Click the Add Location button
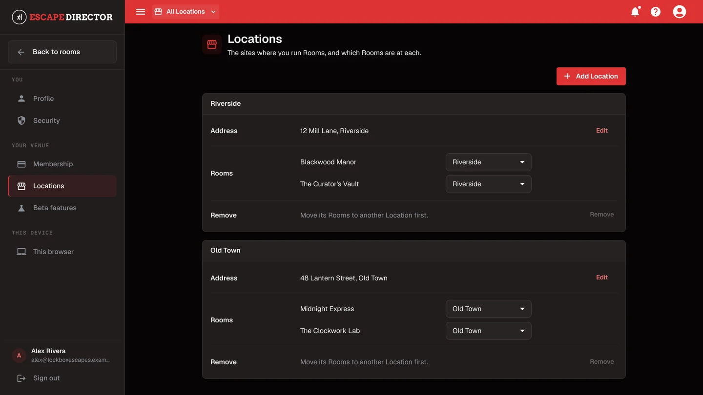The width and height of the screenshot is (703, 395). point(591,76)
